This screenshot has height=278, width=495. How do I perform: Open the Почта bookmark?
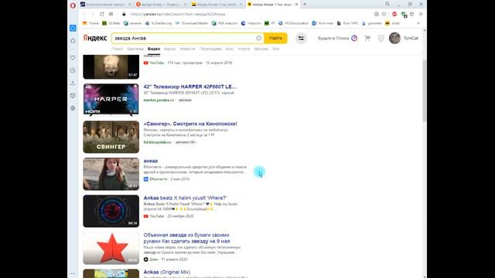(90, 23)
